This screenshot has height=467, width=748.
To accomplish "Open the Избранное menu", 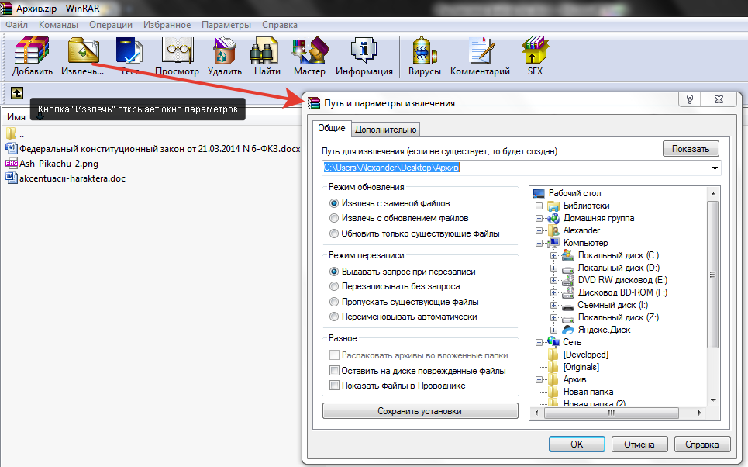I will 167,25.
